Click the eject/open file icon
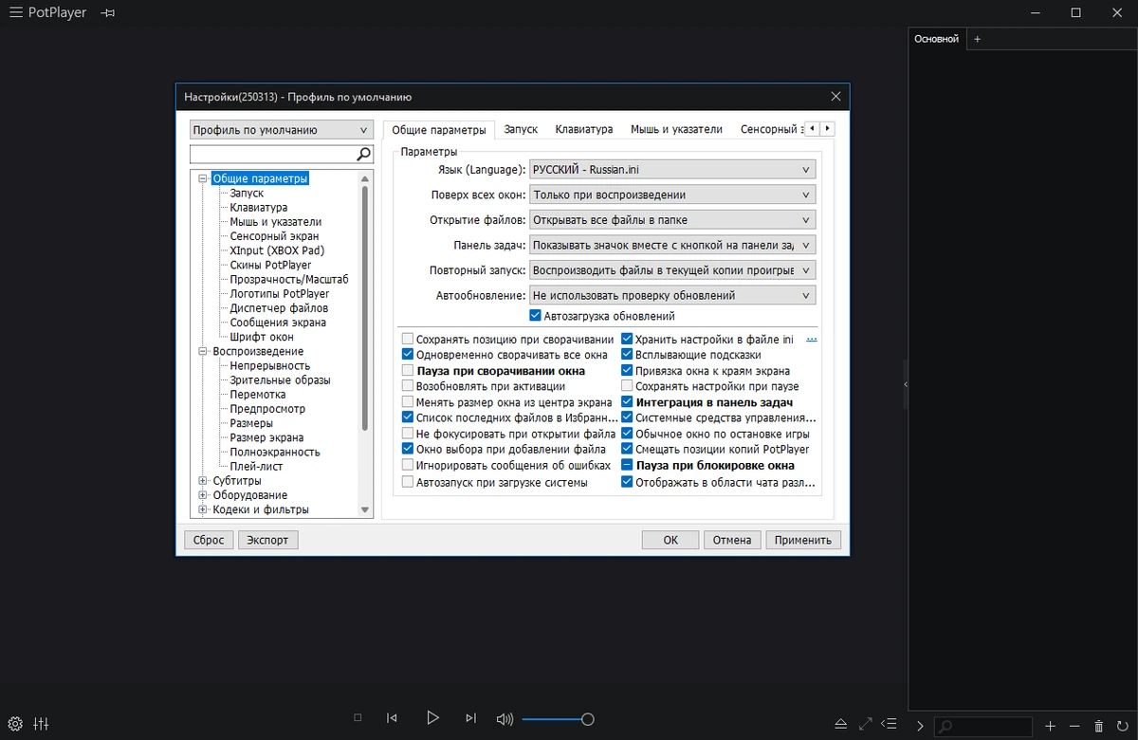Screen dimensions: 1138x740 click(840, 724)
